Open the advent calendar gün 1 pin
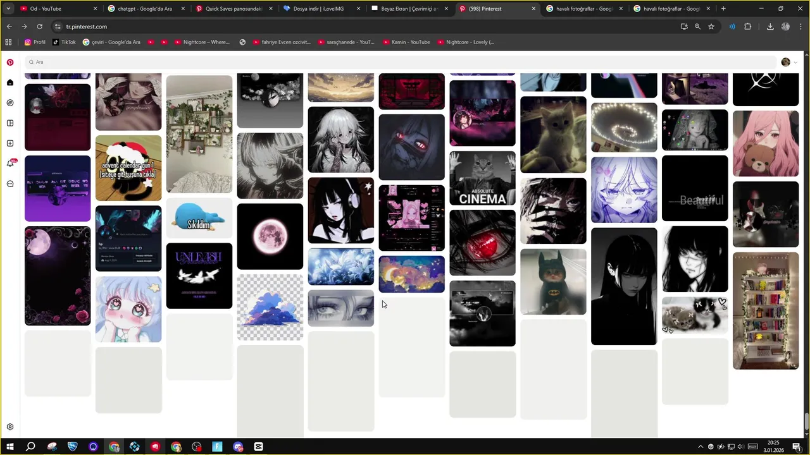The width and height of the screenshot is (810, 455). [128, 167]
